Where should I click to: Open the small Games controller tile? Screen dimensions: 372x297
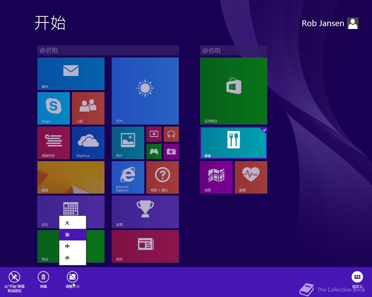click(154, 151)
